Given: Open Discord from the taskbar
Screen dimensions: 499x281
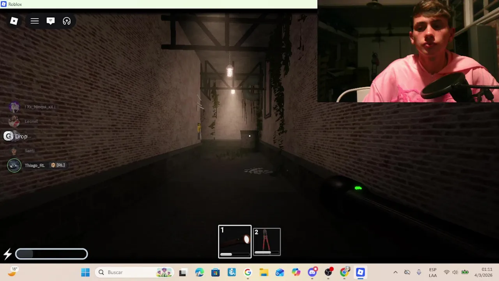Looking at the screenshot, I should (x=312, y=272).
